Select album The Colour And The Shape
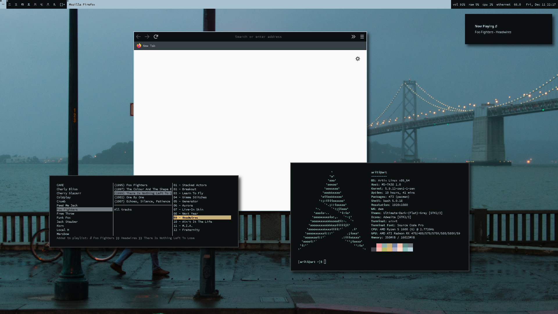The width and height of the screenshot is (558, 314). tap(143, 189)
